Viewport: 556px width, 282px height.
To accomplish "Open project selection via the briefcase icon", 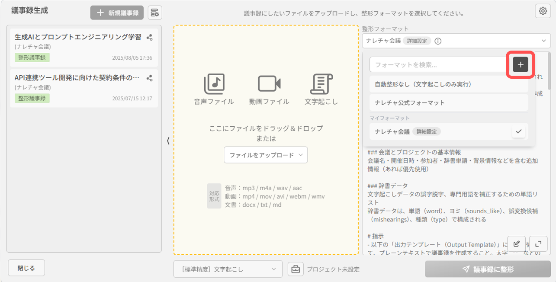I will (296, 269).
